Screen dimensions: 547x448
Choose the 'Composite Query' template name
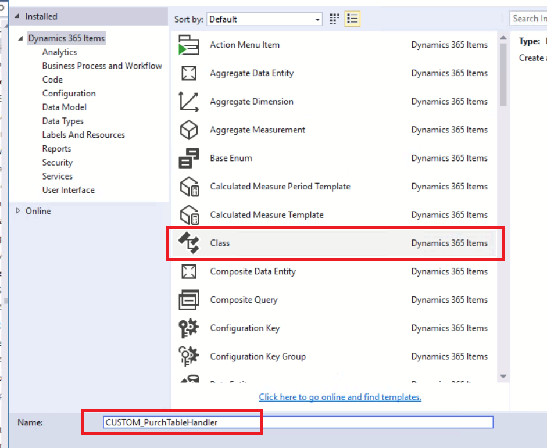[244, 300]
